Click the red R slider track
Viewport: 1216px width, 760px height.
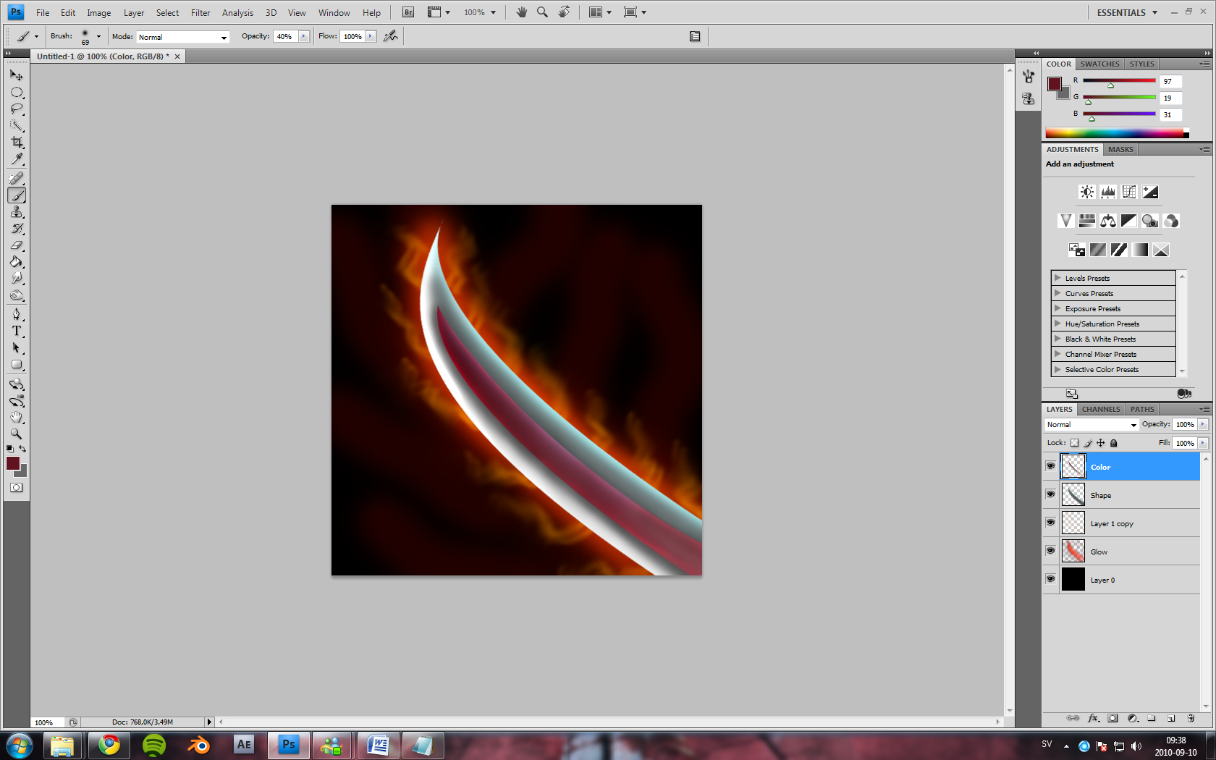[x=1119, y=80]
